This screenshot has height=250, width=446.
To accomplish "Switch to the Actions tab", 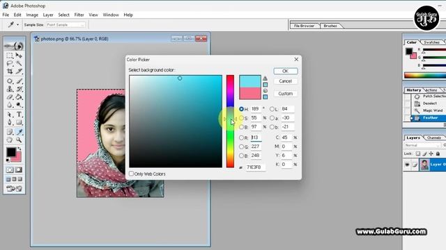I will click(x=431, y=90).
